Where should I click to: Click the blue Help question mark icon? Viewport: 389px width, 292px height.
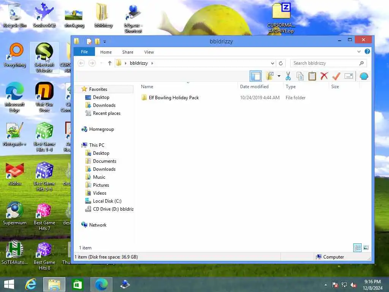coord(367,51)
